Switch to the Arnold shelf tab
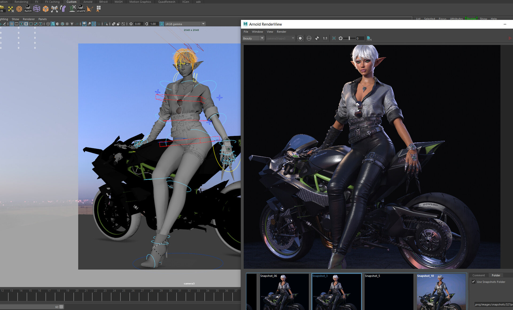This screenshot has width=513, height=310. 88,2
